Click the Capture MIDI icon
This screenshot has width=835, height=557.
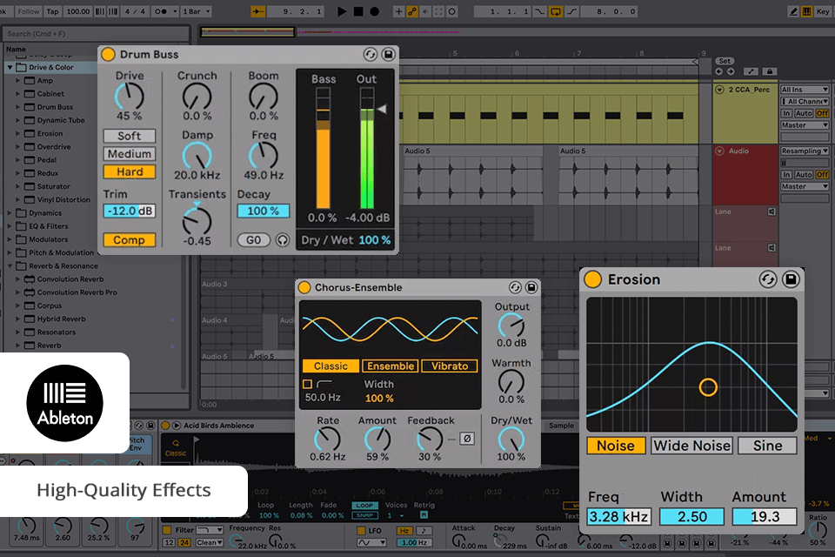pos(438,11)
